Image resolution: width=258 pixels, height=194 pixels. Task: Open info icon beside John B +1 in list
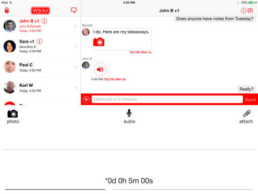(44, 21)
